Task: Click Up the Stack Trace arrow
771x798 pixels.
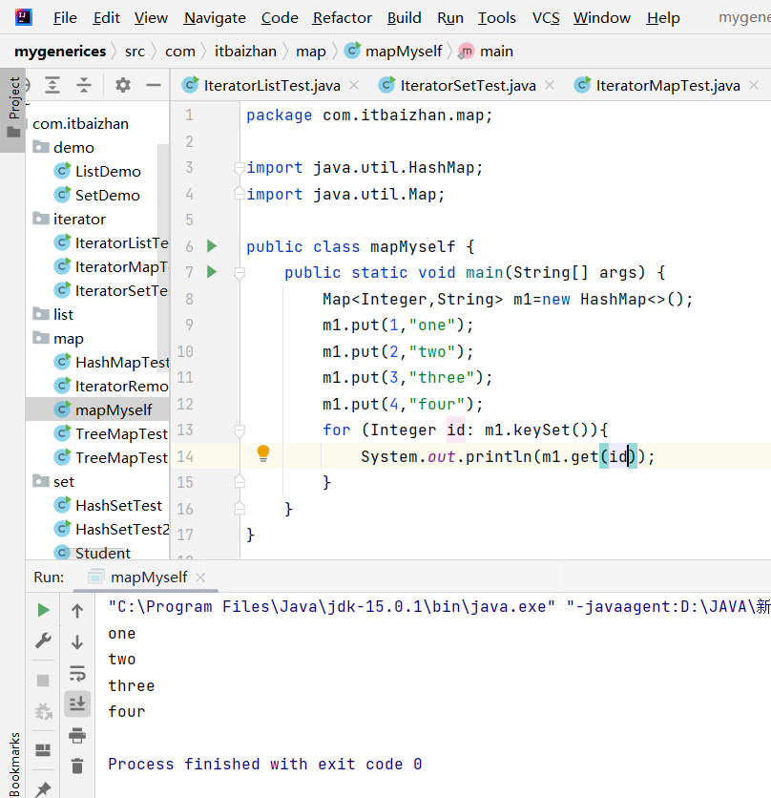Action: click(77, 611)
